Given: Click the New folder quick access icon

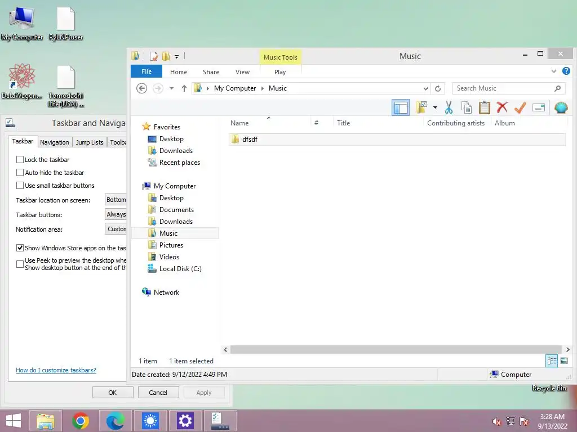Looking at the screenshot, I should (x=166, y=56).
